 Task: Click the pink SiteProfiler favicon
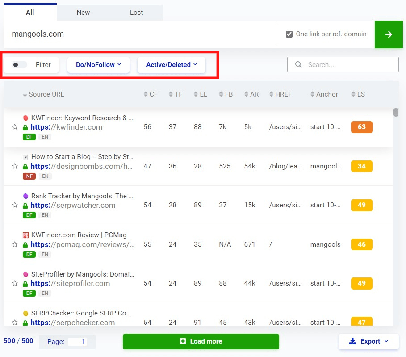(25, 274)
